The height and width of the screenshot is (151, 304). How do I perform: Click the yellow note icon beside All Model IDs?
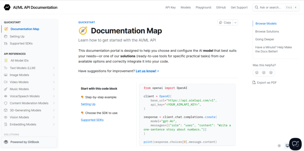click(6, 60)
